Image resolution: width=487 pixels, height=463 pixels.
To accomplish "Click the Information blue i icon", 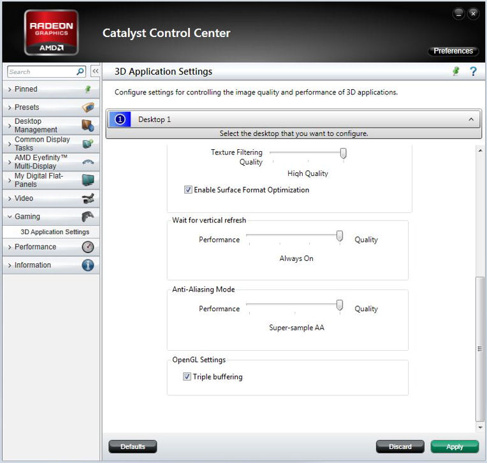I will [88, 265].
